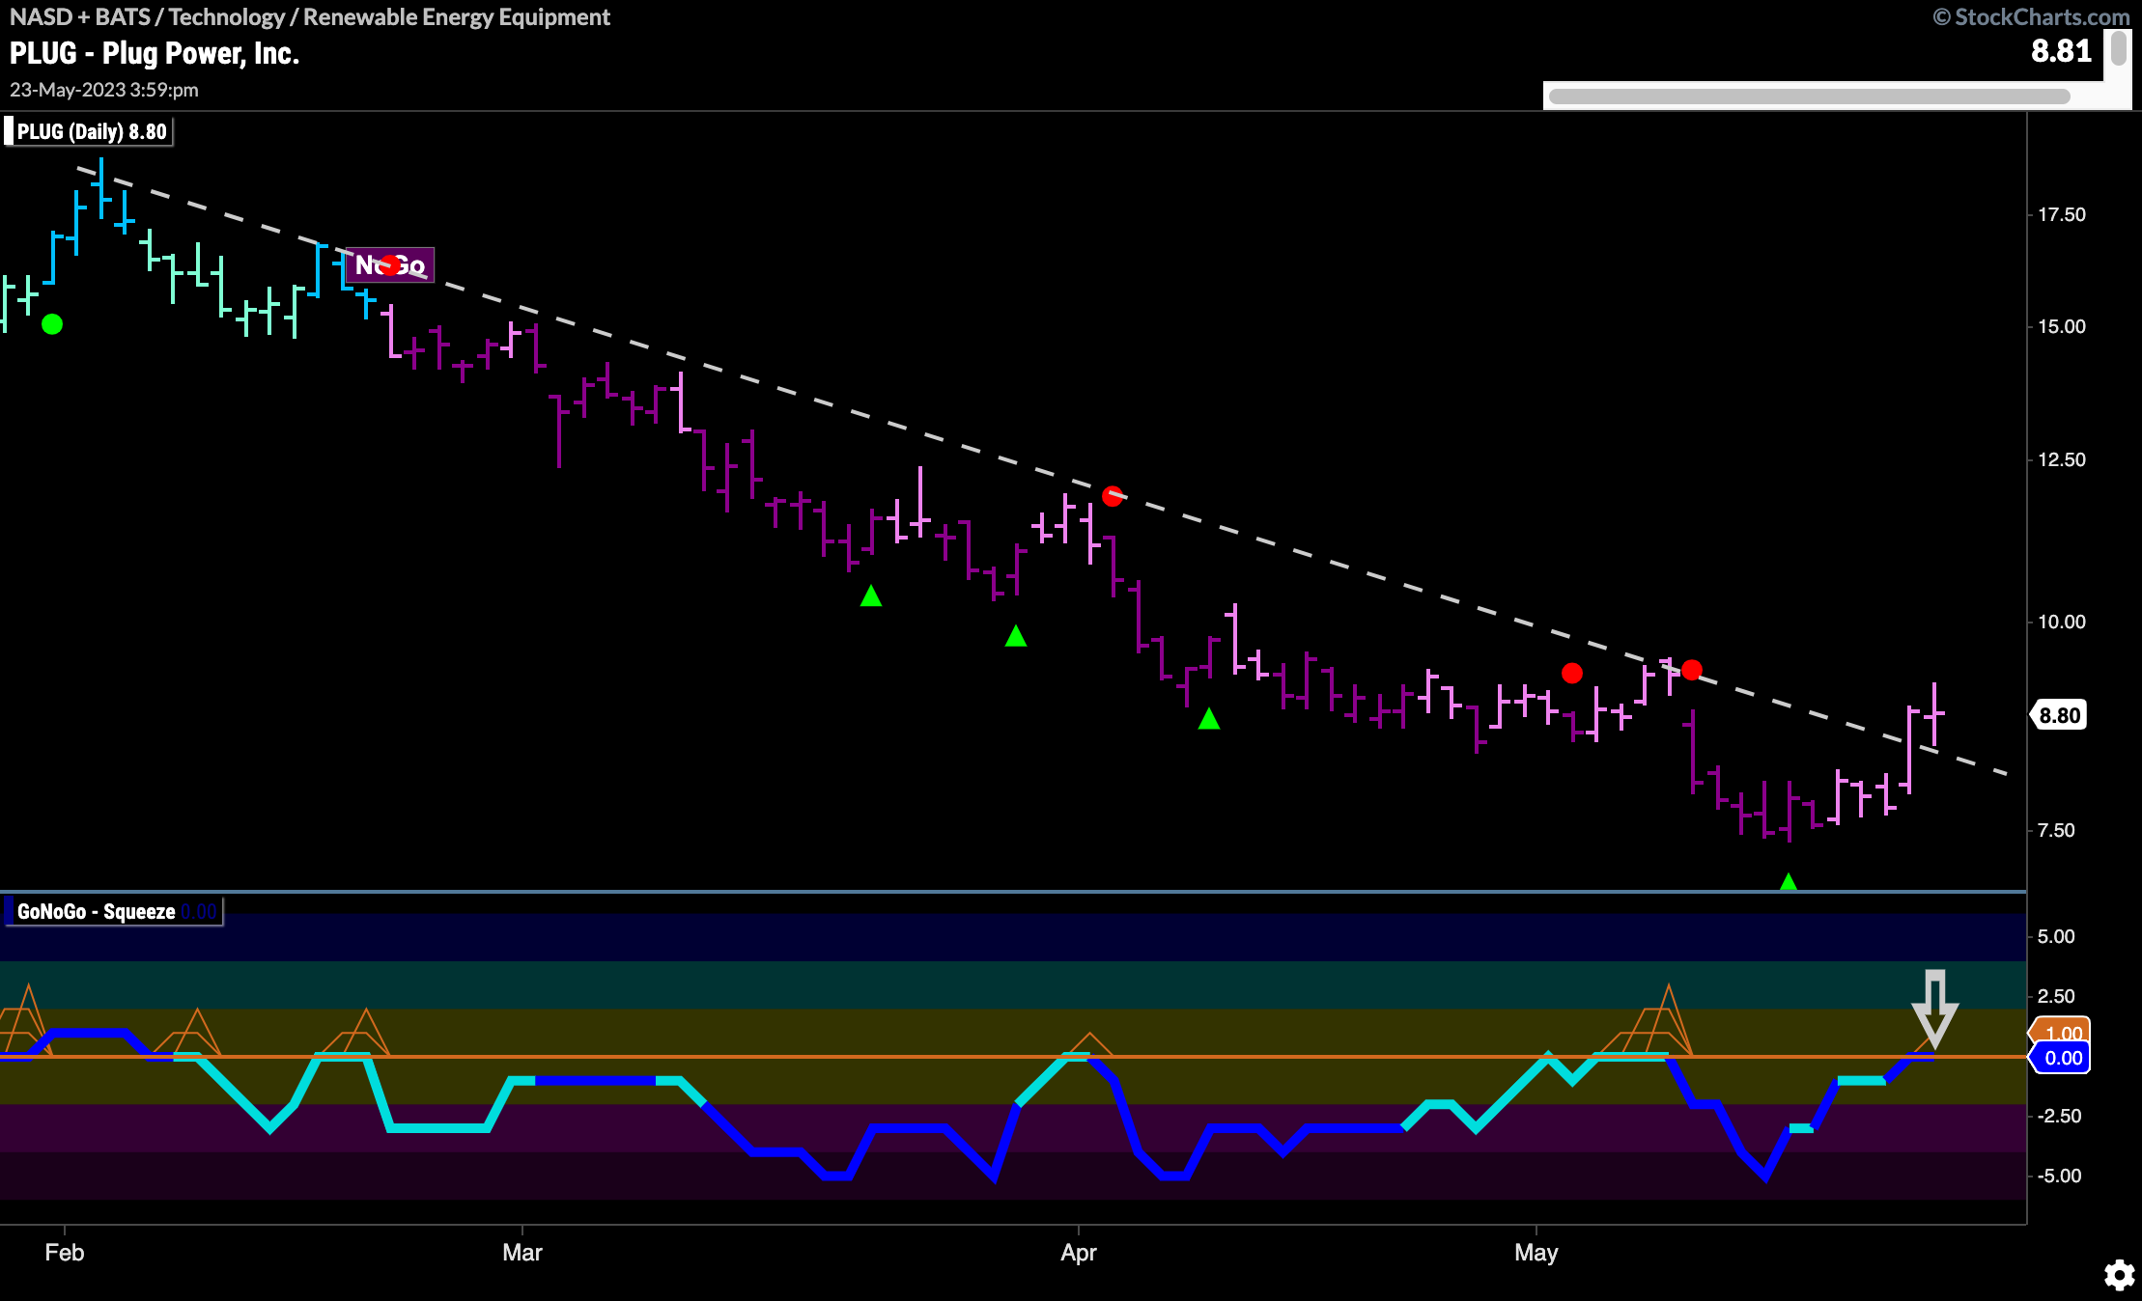Click the 12.50 price axis label

[x=2062, y=459]
